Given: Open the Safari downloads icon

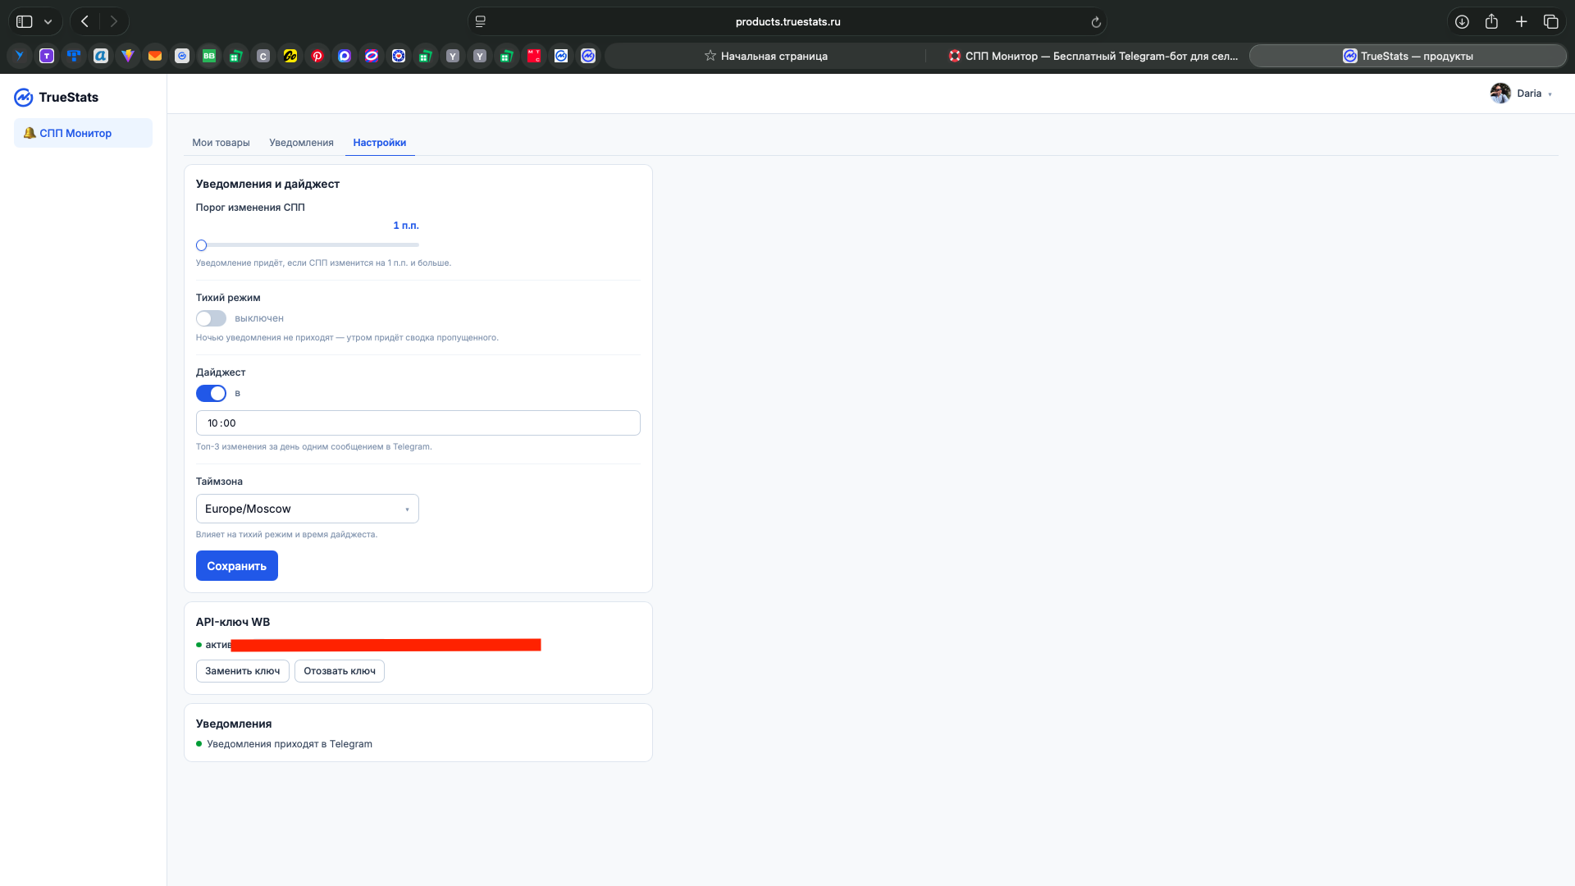Looking at the screenshot, I should click(1462, 22).
